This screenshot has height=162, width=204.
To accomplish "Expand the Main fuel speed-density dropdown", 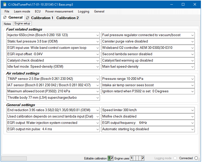I will coord(148,67).
